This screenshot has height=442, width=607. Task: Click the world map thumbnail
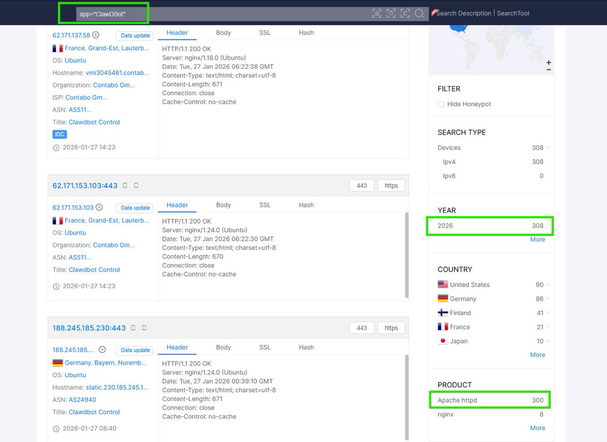[x=491, y=49]
